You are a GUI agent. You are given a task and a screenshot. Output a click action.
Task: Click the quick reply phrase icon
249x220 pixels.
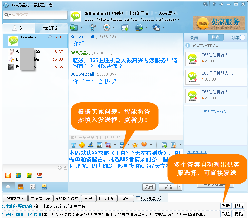(164, 145)
